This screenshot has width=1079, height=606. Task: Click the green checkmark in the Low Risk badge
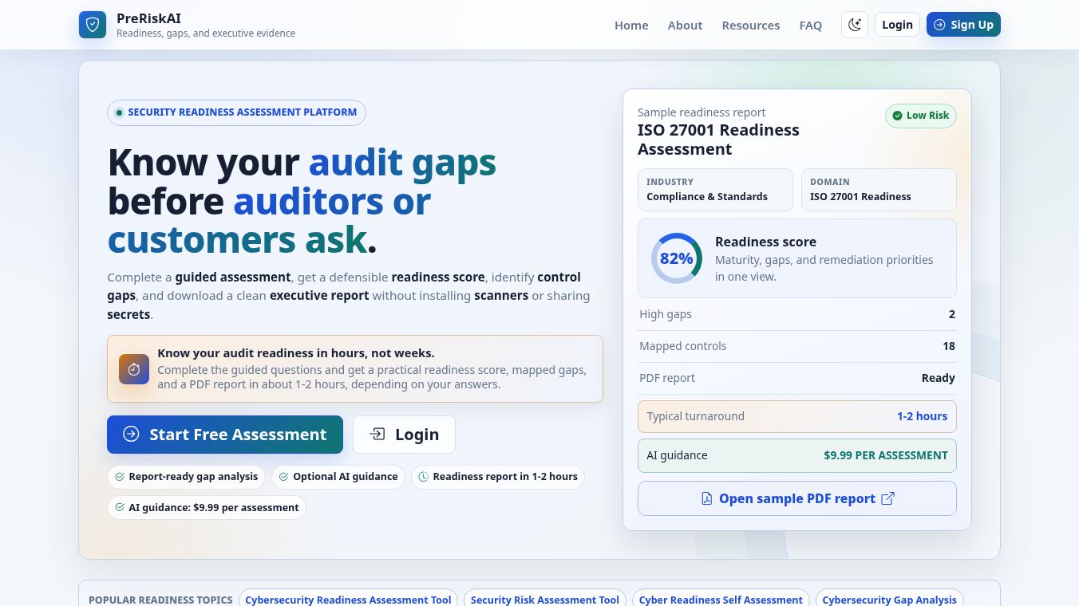897,116
